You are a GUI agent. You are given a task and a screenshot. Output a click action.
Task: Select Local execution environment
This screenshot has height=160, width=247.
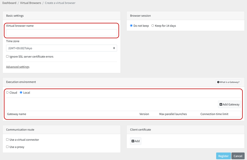point(21,93)
